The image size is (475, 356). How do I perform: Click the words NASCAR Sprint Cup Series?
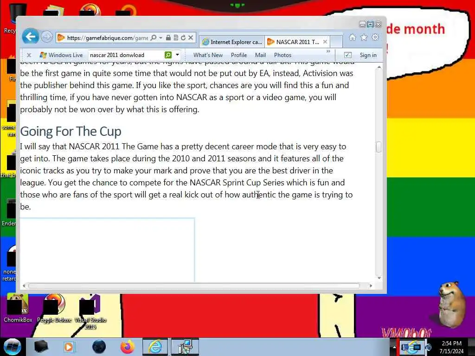pyautogui.click(x=237, y=183)
